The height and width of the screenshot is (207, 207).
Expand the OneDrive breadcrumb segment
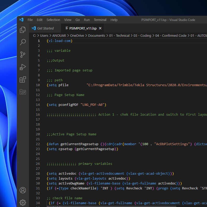(x=77, y=36)
